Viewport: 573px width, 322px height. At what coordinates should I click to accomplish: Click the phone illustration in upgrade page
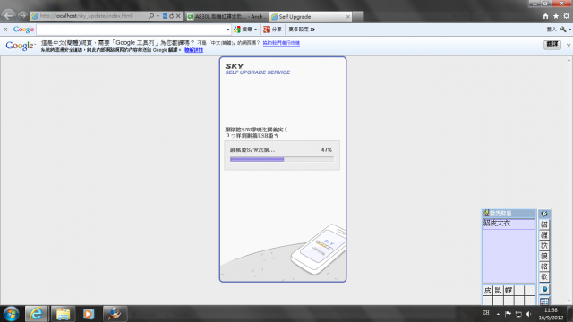click(x=318, y=250)
